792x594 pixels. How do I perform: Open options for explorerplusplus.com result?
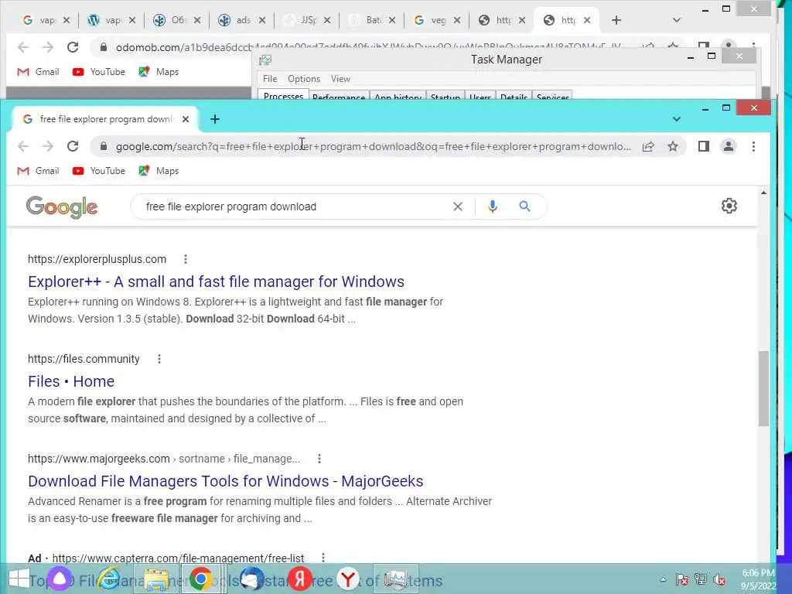[x=186, y=259]
